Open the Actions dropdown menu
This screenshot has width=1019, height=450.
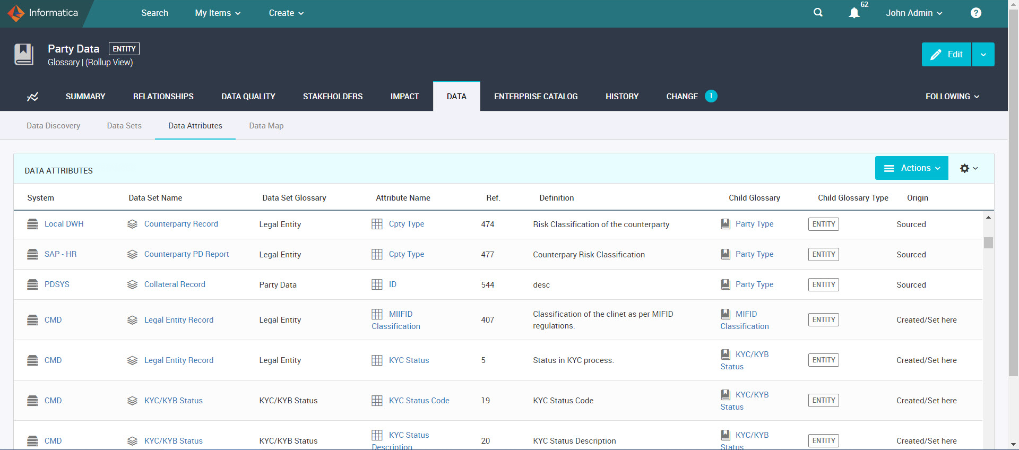[x=912, y=168]
